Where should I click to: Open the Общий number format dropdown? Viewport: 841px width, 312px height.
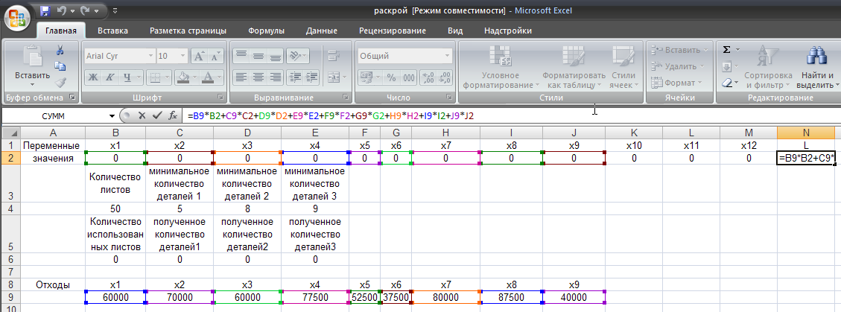pyautogui.click(x=448, y=56)
